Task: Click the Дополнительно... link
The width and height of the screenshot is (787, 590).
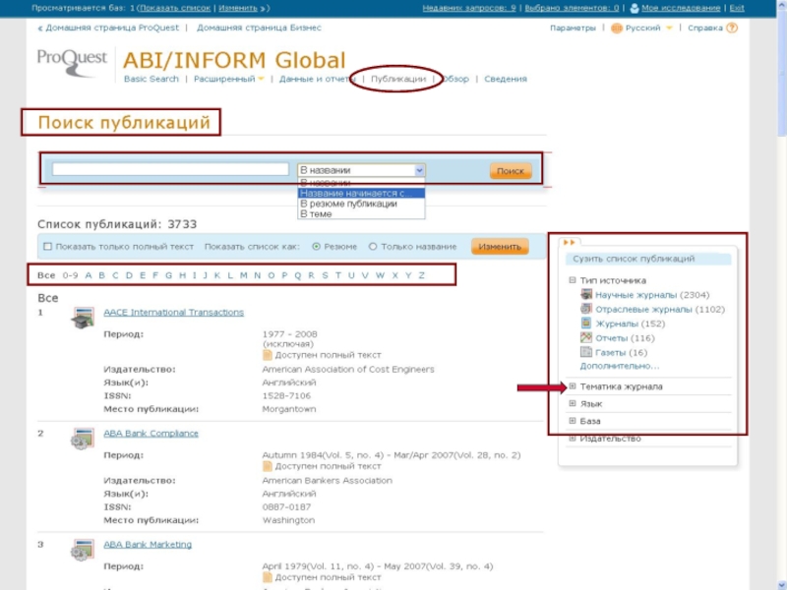Action: click(620, 366)
